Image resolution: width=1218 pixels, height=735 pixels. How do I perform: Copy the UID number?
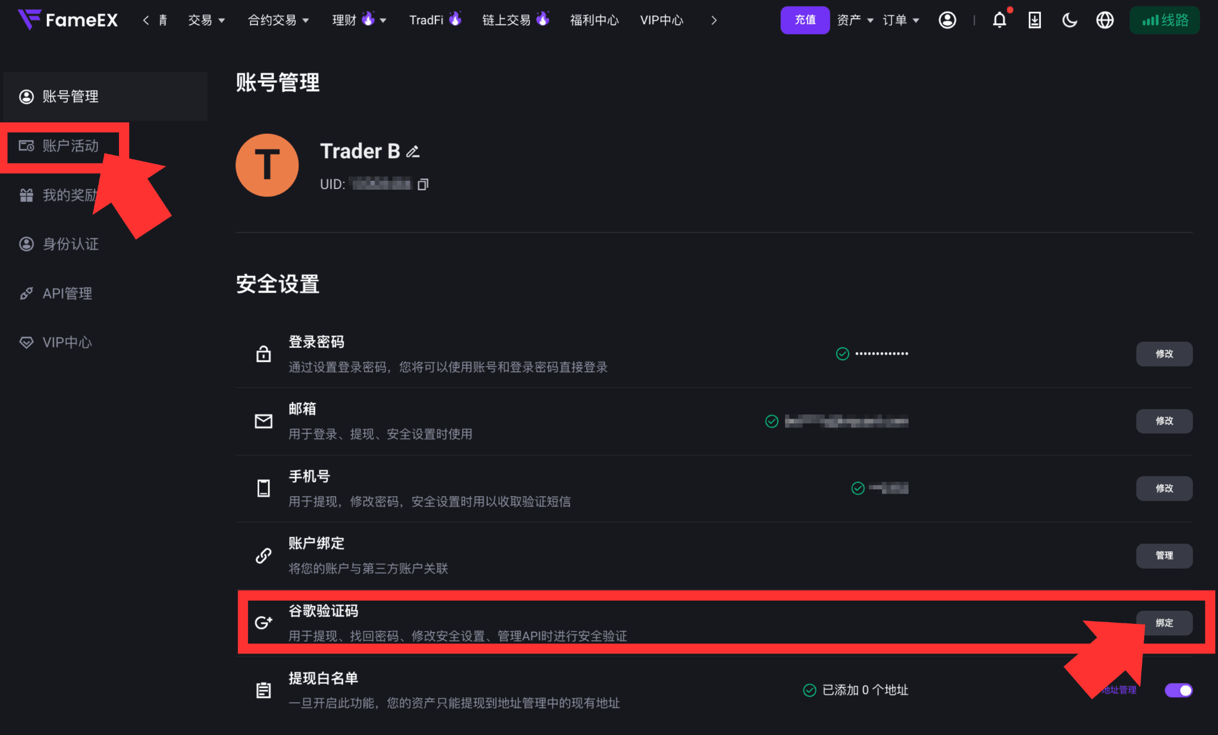423,184
